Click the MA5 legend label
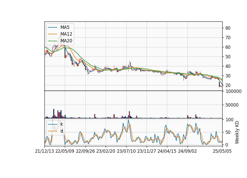 point(65,27)
